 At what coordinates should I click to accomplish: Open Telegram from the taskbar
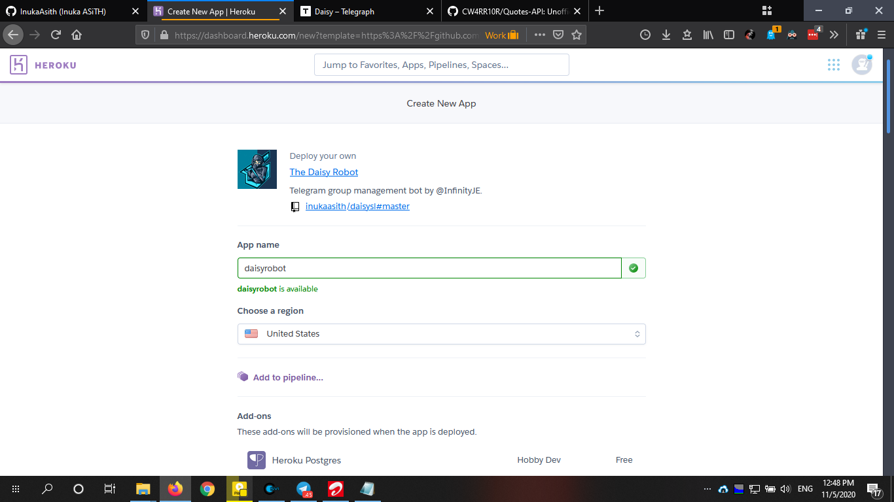pyautogui.click(x=304, y=489)
